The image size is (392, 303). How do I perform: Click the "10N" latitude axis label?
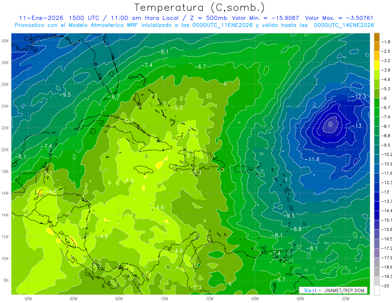6,258
